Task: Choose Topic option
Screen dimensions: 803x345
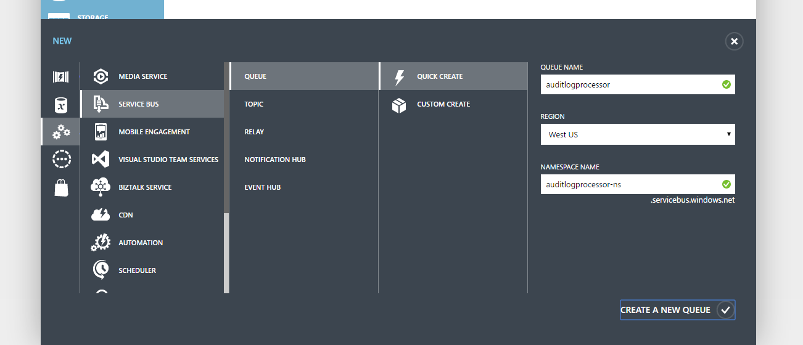Action: coord(303,104)
